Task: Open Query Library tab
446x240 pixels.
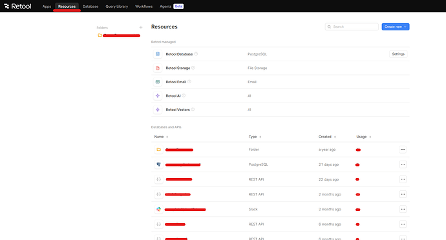Action: click(x=116, y=6)
